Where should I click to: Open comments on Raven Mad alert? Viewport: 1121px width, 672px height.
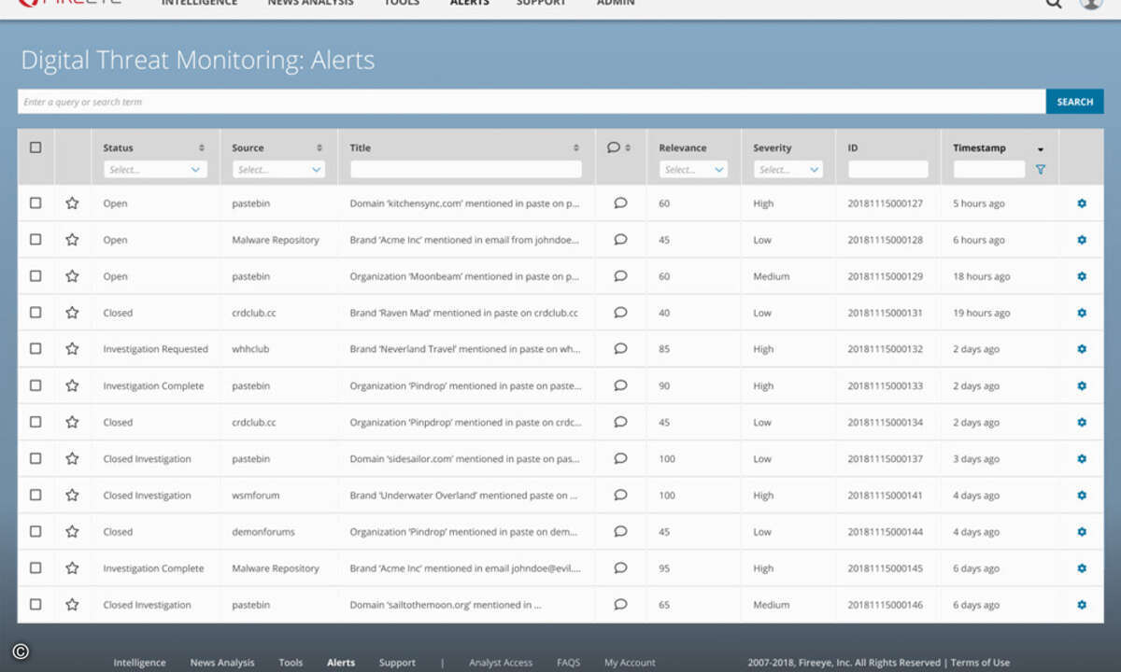pyautogui.click(x=620, y=312)
